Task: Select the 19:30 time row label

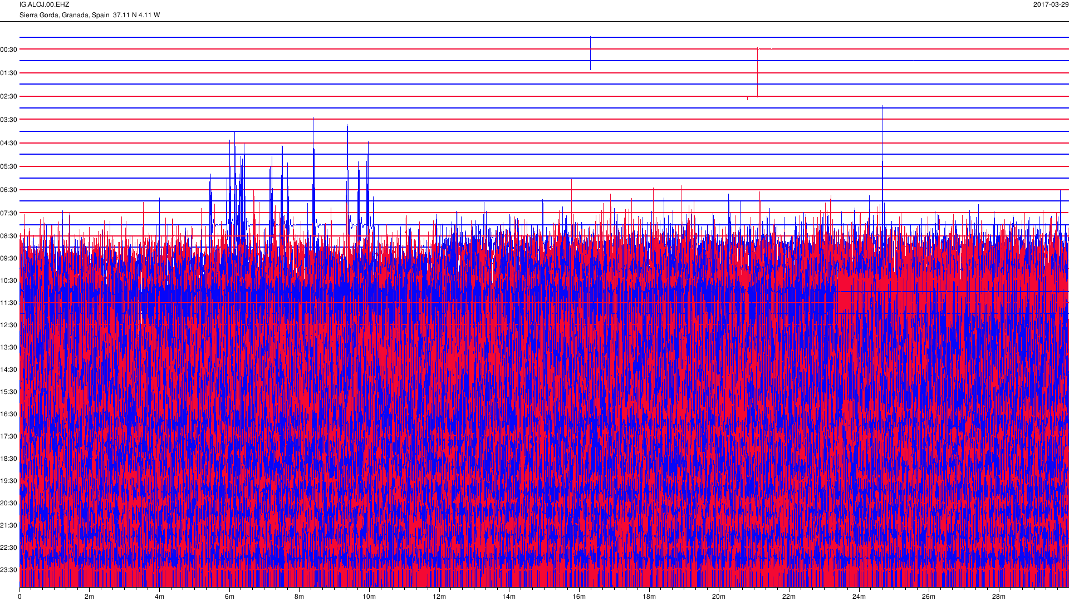Action: pyautogui.click(x=9, y=481)
